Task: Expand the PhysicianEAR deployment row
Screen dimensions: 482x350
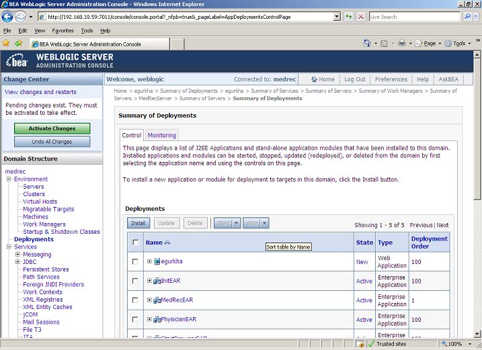Action: pyautogui.click(x=149, y=319)
